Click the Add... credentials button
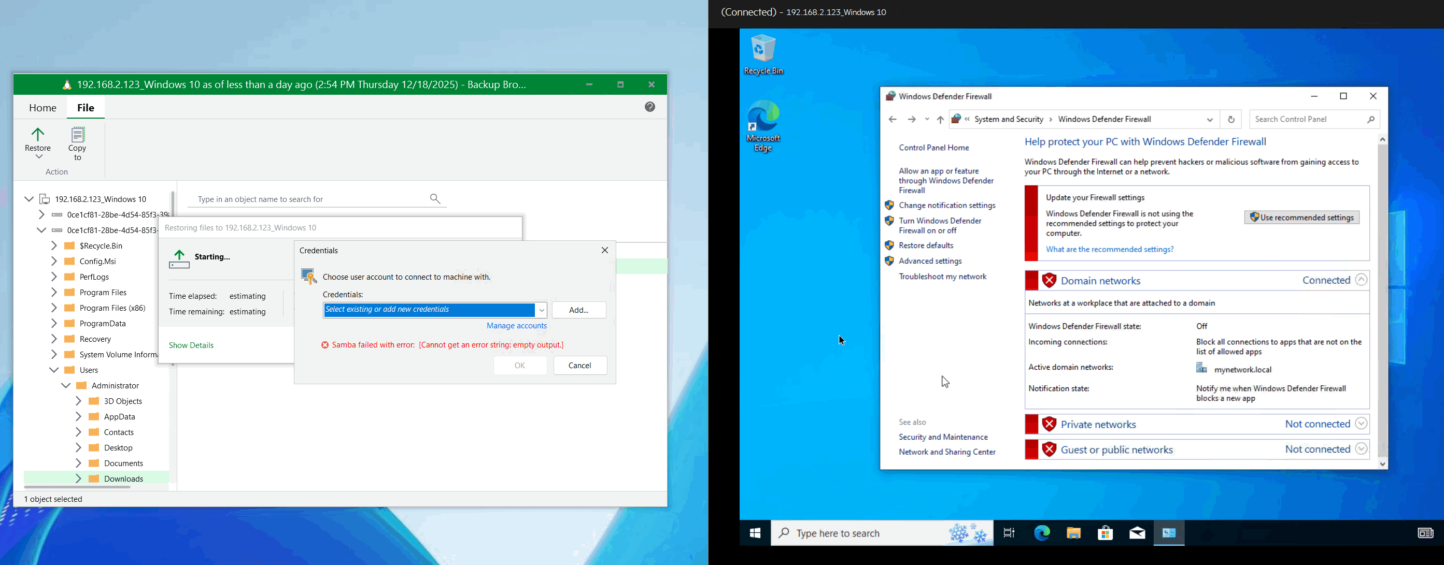Screen dimensions: 1444x565 pyautogui.click(x=578, y=310)
